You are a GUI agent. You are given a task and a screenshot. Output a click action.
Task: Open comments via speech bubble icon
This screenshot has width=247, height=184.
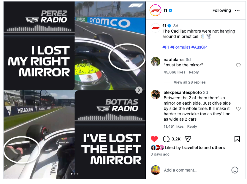166,139
